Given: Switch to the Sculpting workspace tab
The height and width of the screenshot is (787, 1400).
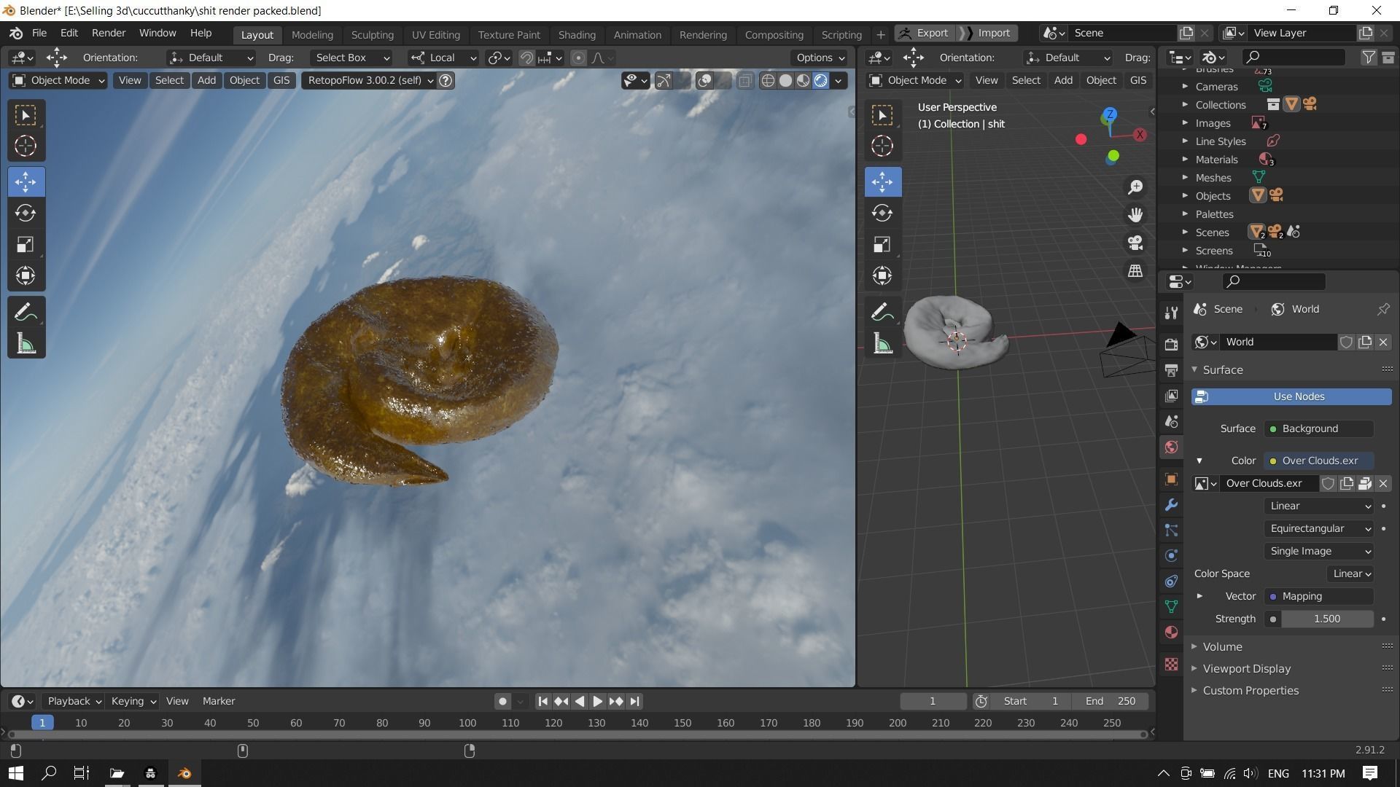Looking at the screenshot, I should pos(372,35).
